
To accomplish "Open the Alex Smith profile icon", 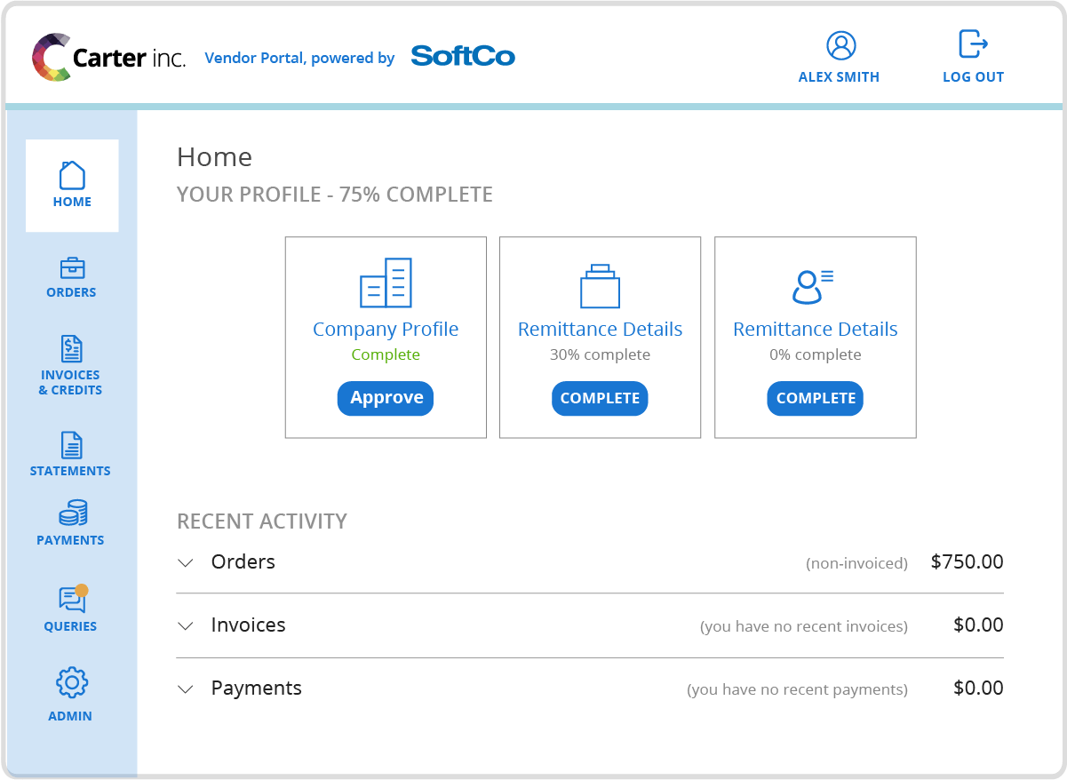I will click(x=839, y=46).
